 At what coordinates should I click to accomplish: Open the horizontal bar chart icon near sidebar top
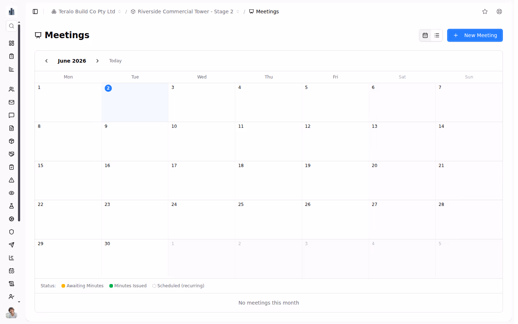coord(12,69)
